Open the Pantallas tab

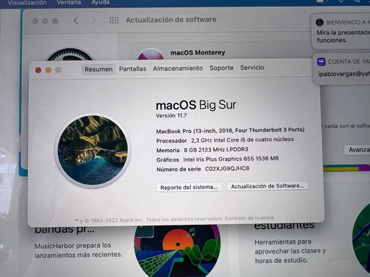coord(132,69)
